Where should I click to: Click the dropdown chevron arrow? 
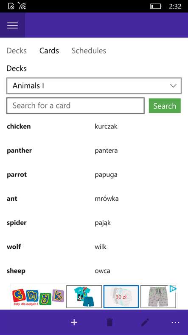point(173,86)
